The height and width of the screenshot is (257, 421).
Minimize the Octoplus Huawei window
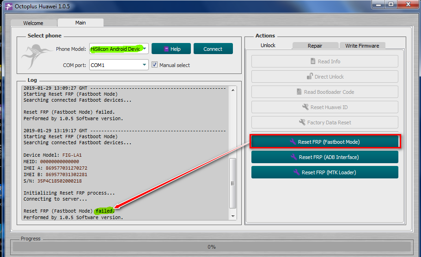tap(378, 4)
